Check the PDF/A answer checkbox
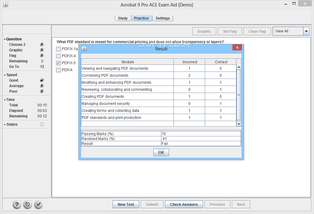This screenshot has width=314, height=214. [x=58, y=70]
